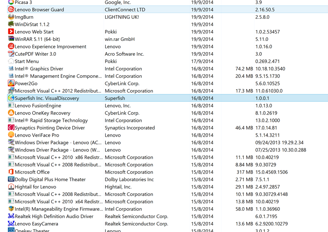Image resolution: width=328 pixels, height=232 pixels.
Task: Click the Lenovo Browser Guard icon
Action: tap(11, 10)
